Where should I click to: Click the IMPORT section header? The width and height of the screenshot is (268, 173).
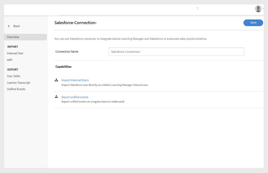point(13,47)
